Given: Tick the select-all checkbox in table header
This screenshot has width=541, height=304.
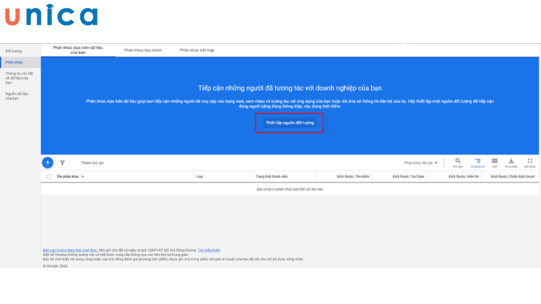Looking at the screenshot, I should [48, 176].
